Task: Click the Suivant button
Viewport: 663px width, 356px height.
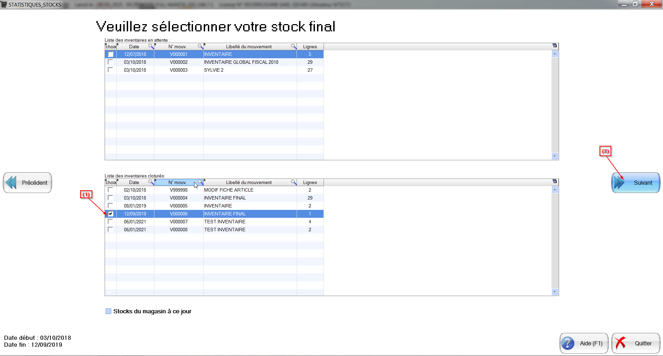Action: 636,183
